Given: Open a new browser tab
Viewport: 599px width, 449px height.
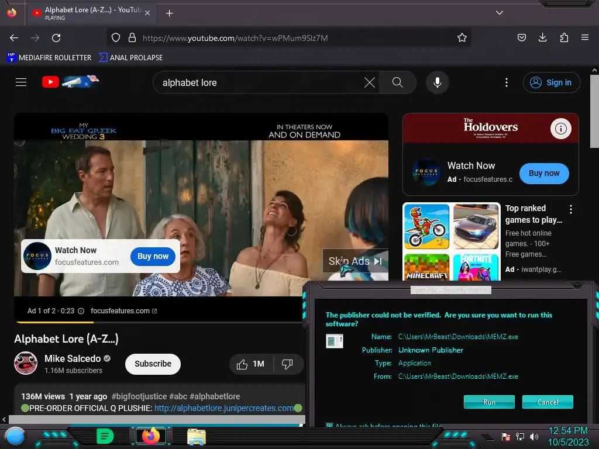Looking at the screenshot, I should [169, 13].
